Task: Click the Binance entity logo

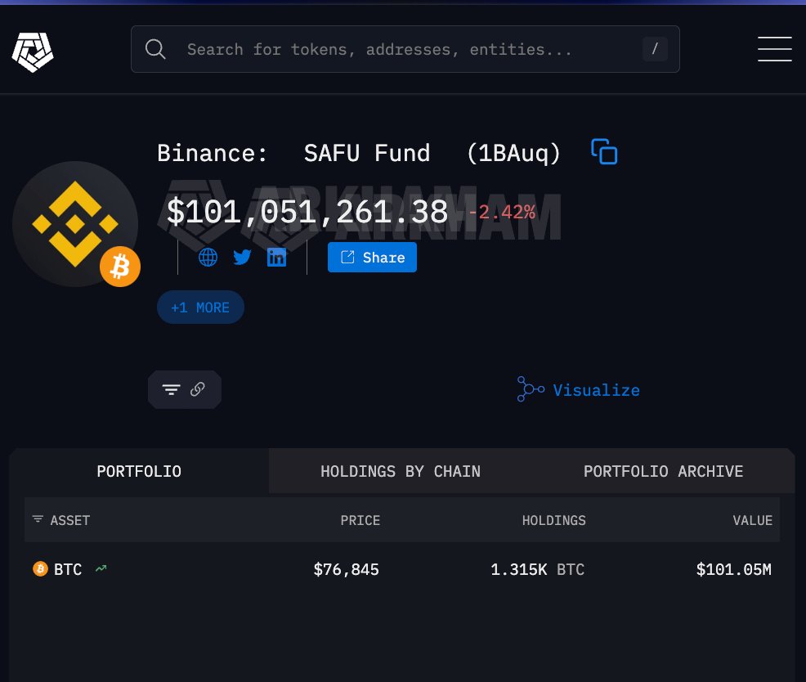Action: coord(74,224)
